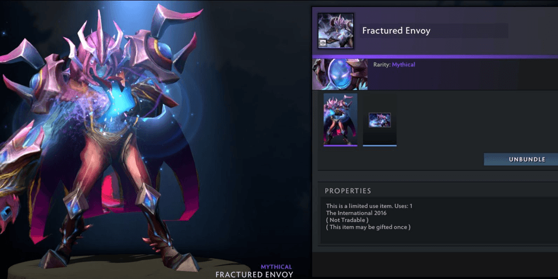Click The International 2016 property text

click(356, 213)
